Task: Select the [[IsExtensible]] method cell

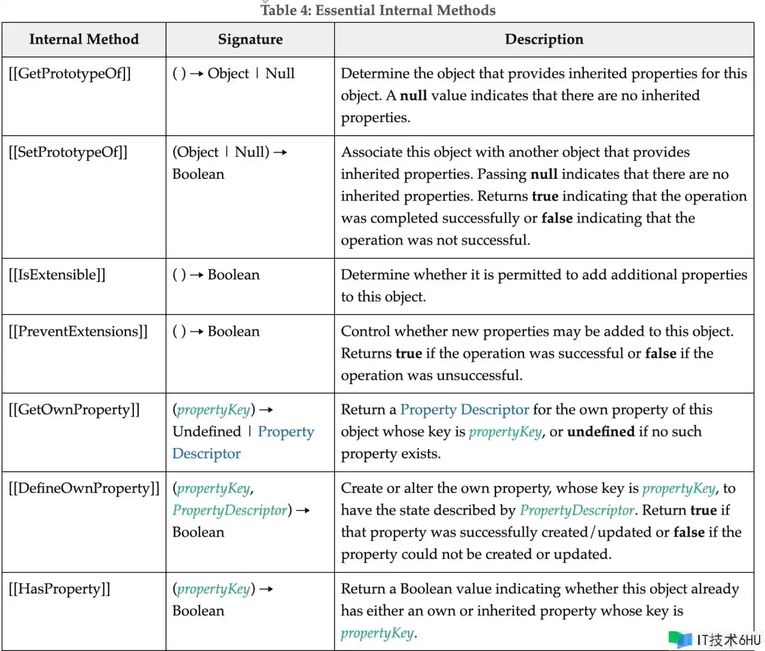Action: [x=57, y=275]
